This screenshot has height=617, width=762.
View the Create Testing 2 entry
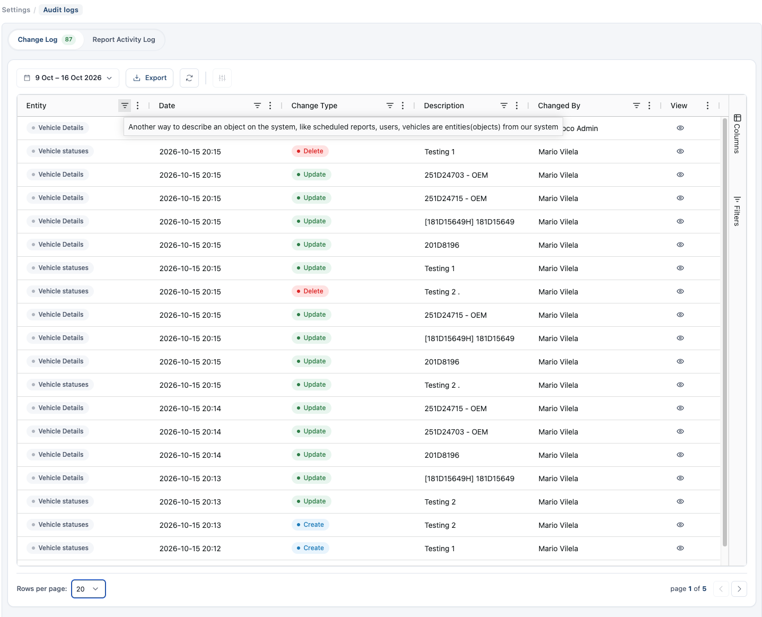click(680, 525)
